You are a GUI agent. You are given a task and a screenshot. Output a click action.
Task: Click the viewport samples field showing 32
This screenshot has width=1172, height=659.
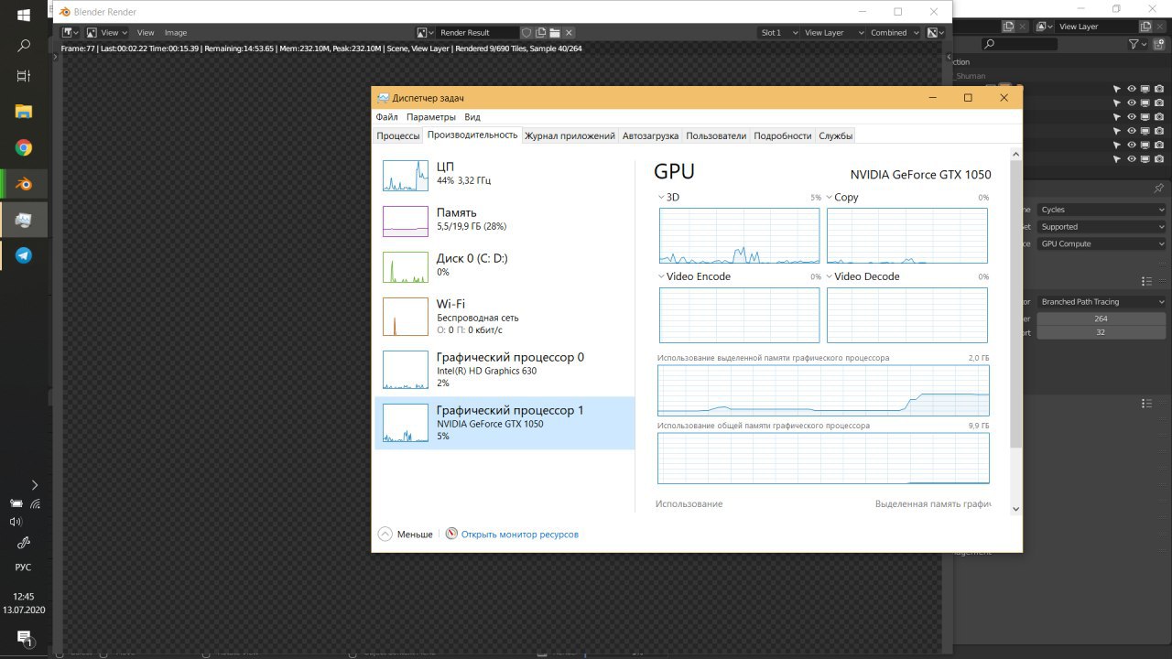tap(1101, 333)
